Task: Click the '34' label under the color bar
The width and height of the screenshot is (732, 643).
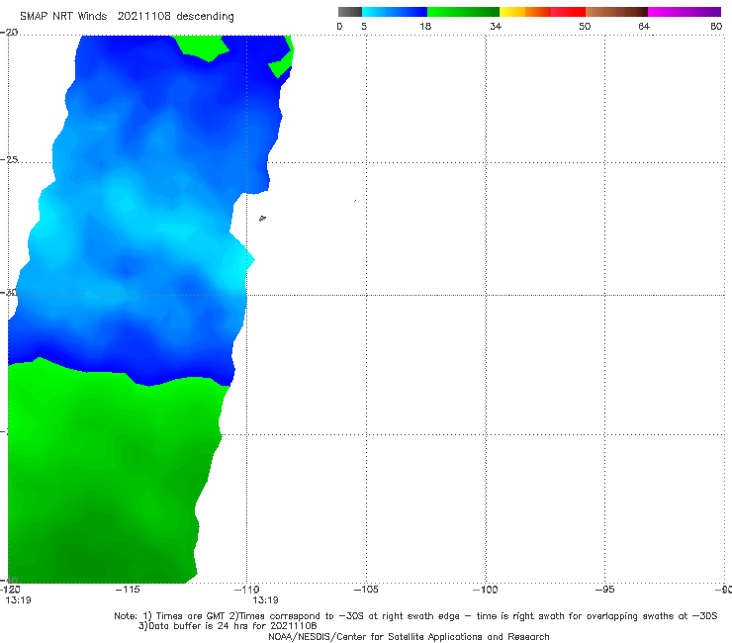Action: click(x=496, y=26)
